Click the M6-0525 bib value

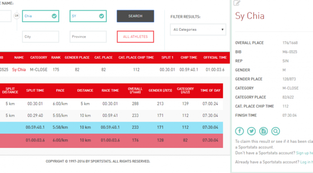click(x=290, y=52)
